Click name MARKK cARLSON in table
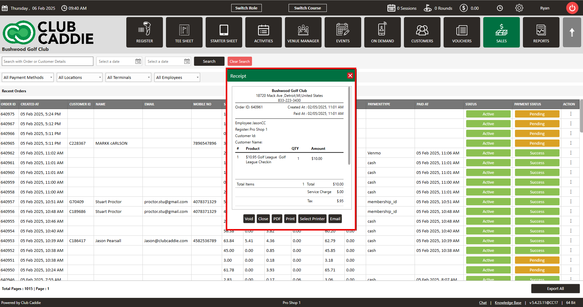Screen dimensions: 583x307 tap(111, 143)
